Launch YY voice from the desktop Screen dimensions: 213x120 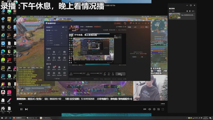[9, 20]
